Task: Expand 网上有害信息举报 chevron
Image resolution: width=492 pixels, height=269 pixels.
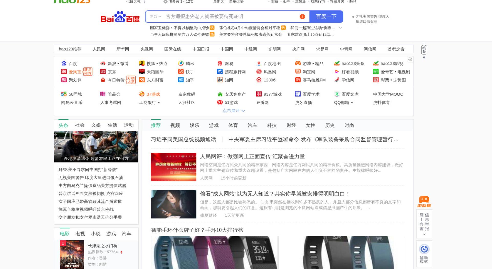Action: [424, 234]
